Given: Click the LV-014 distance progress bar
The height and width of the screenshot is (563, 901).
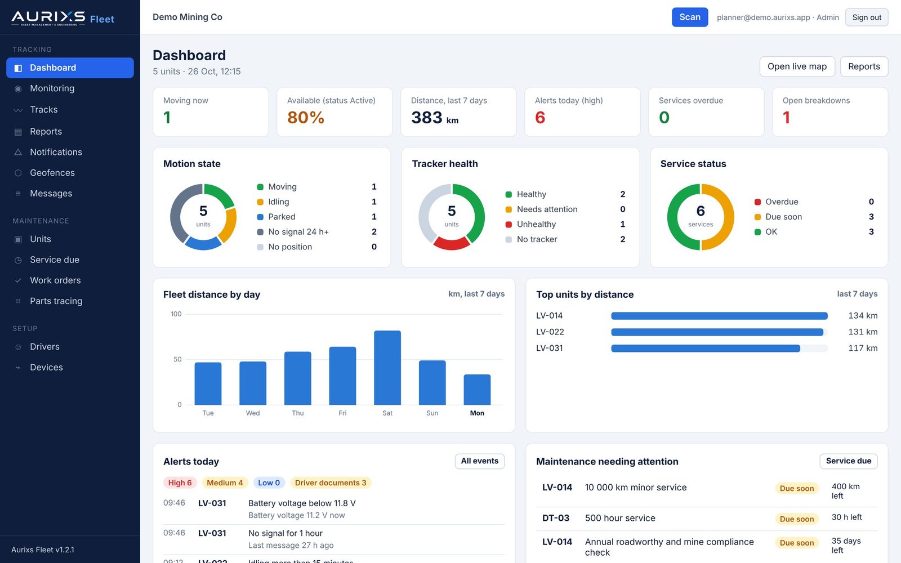Looking at the screenshot, I should click(719, 316).
